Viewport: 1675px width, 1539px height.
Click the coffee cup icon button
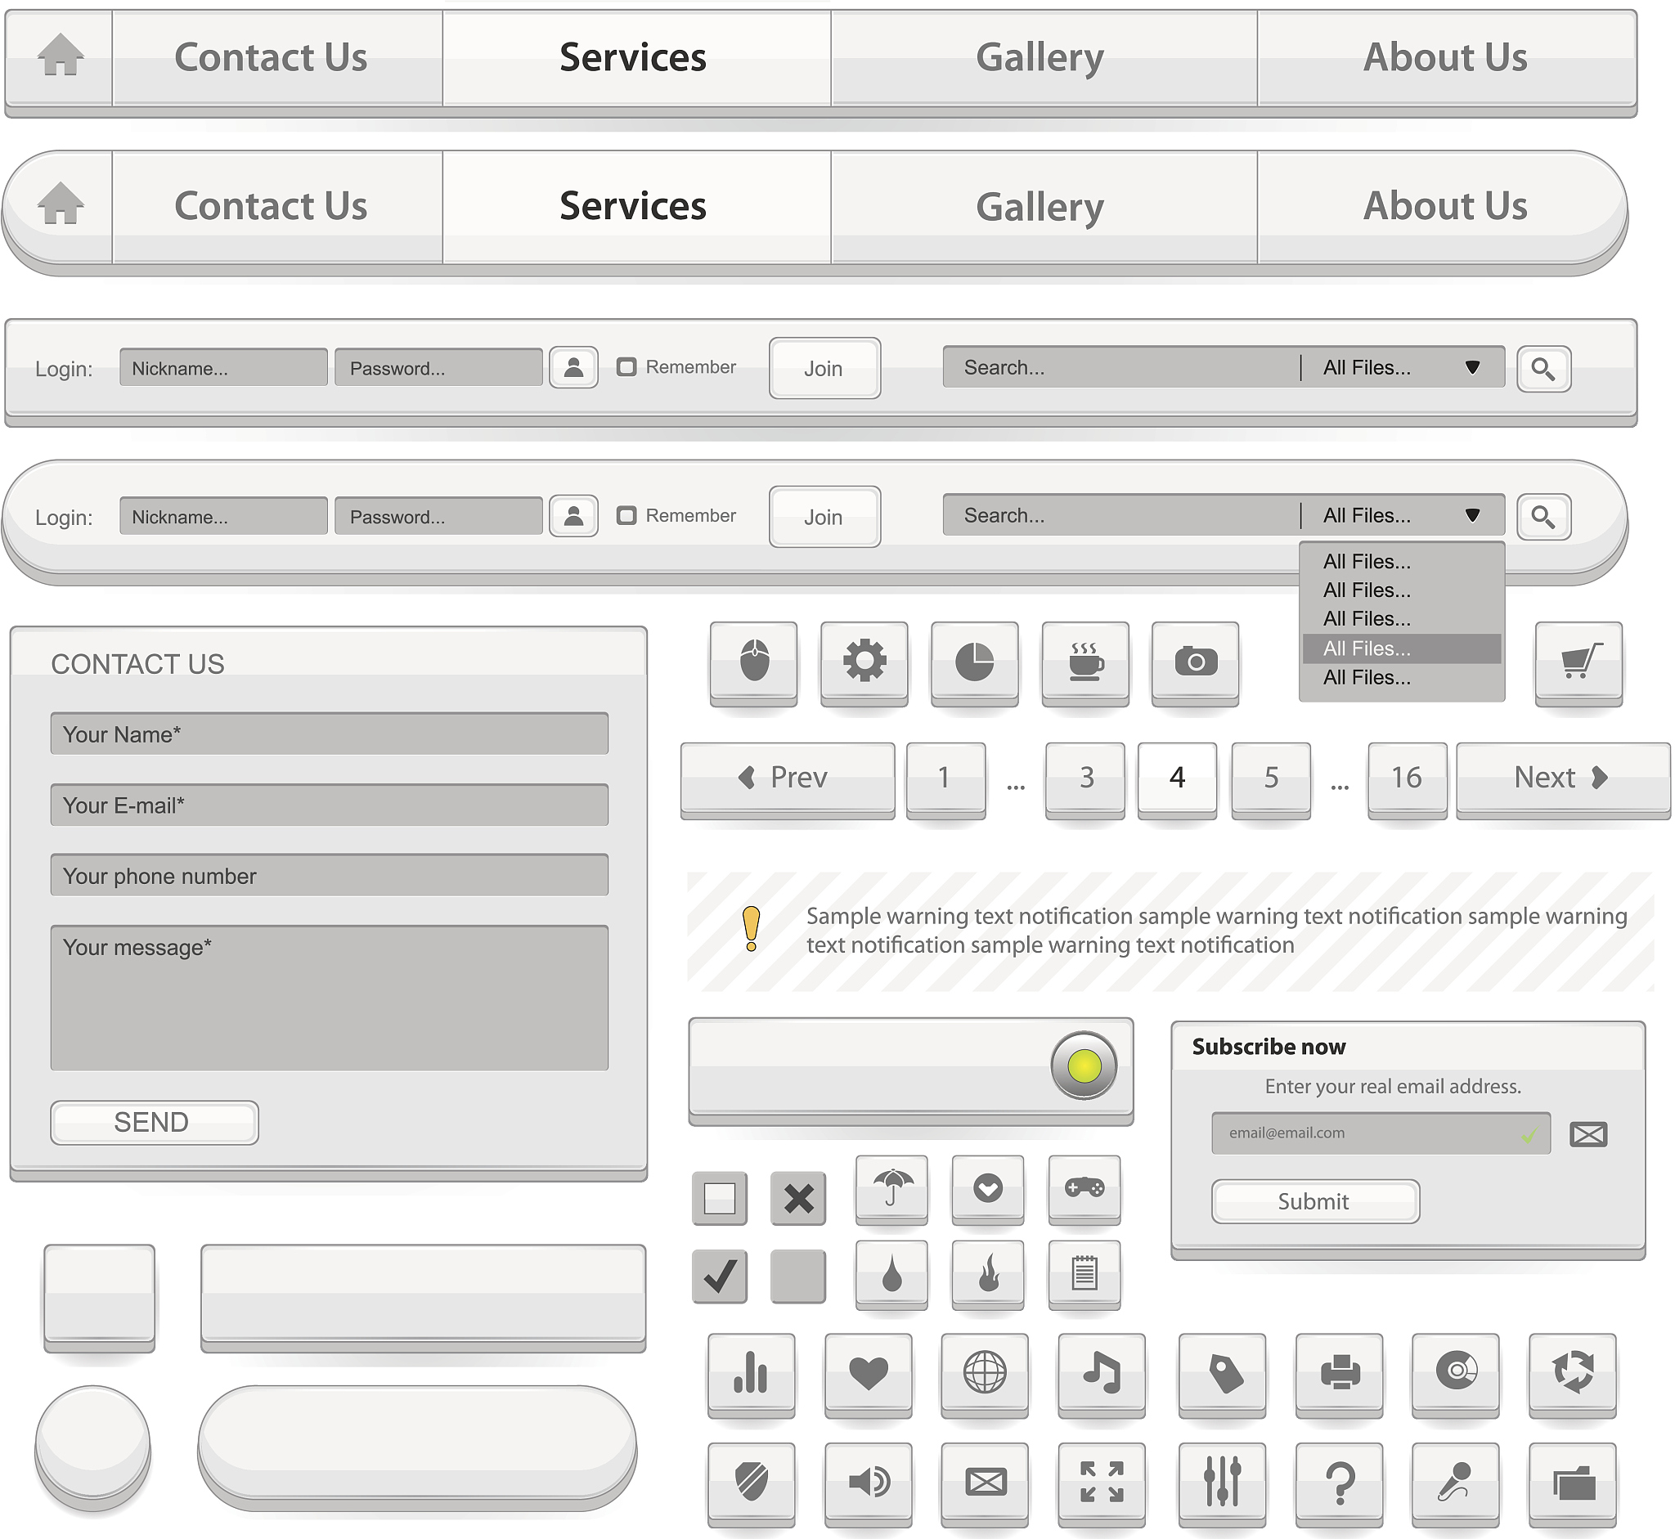(1085, 662)
